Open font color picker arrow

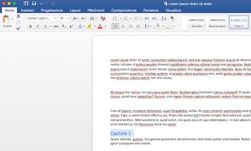tap(105, 26)
